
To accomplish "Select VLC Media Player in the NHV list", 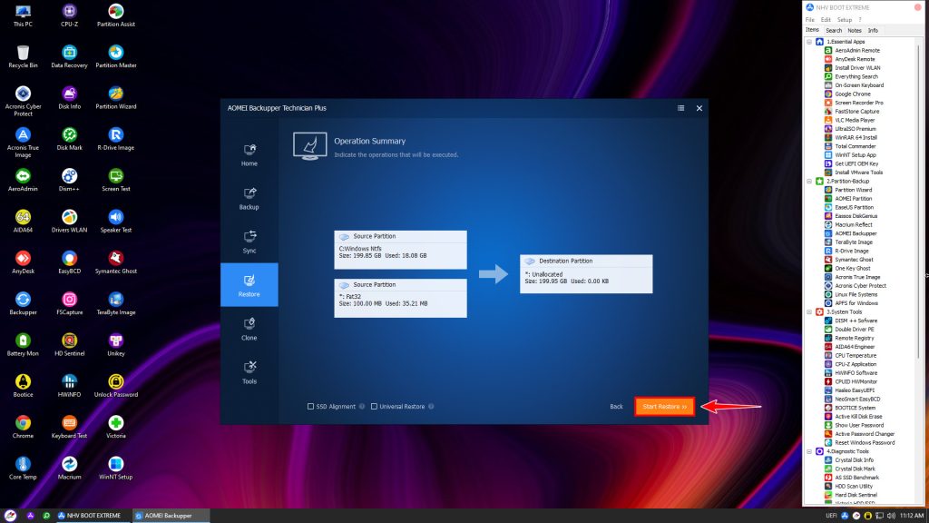I will [855, 120].
